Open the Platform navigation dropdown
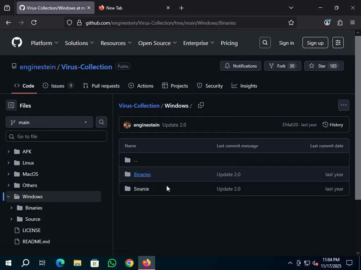This screenshot has height=270, width=361. (x=45, y=43)
